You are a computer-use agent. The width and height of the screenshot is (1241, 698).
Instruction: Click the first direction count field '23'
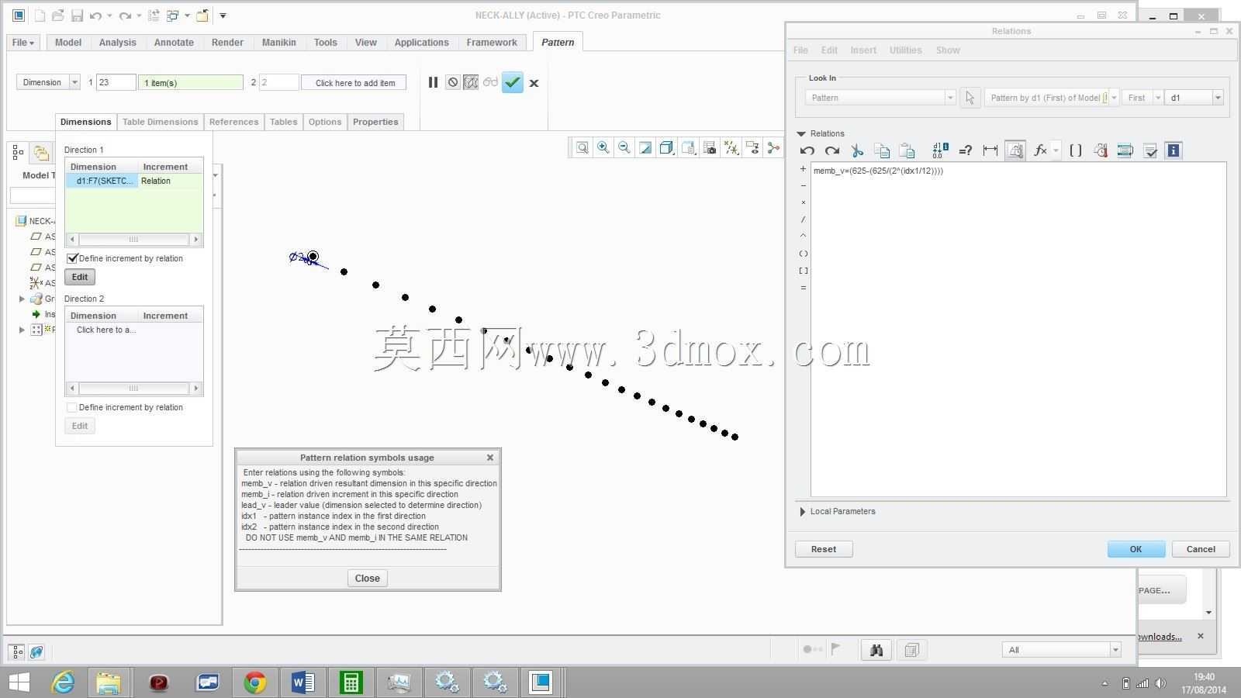(x=116, y=82)
